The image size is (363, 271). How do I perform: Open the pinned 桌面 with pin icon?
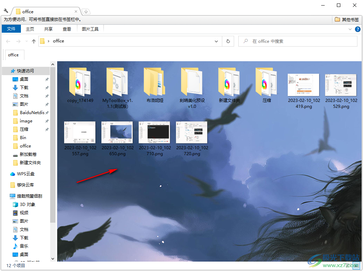pos(24,79)
